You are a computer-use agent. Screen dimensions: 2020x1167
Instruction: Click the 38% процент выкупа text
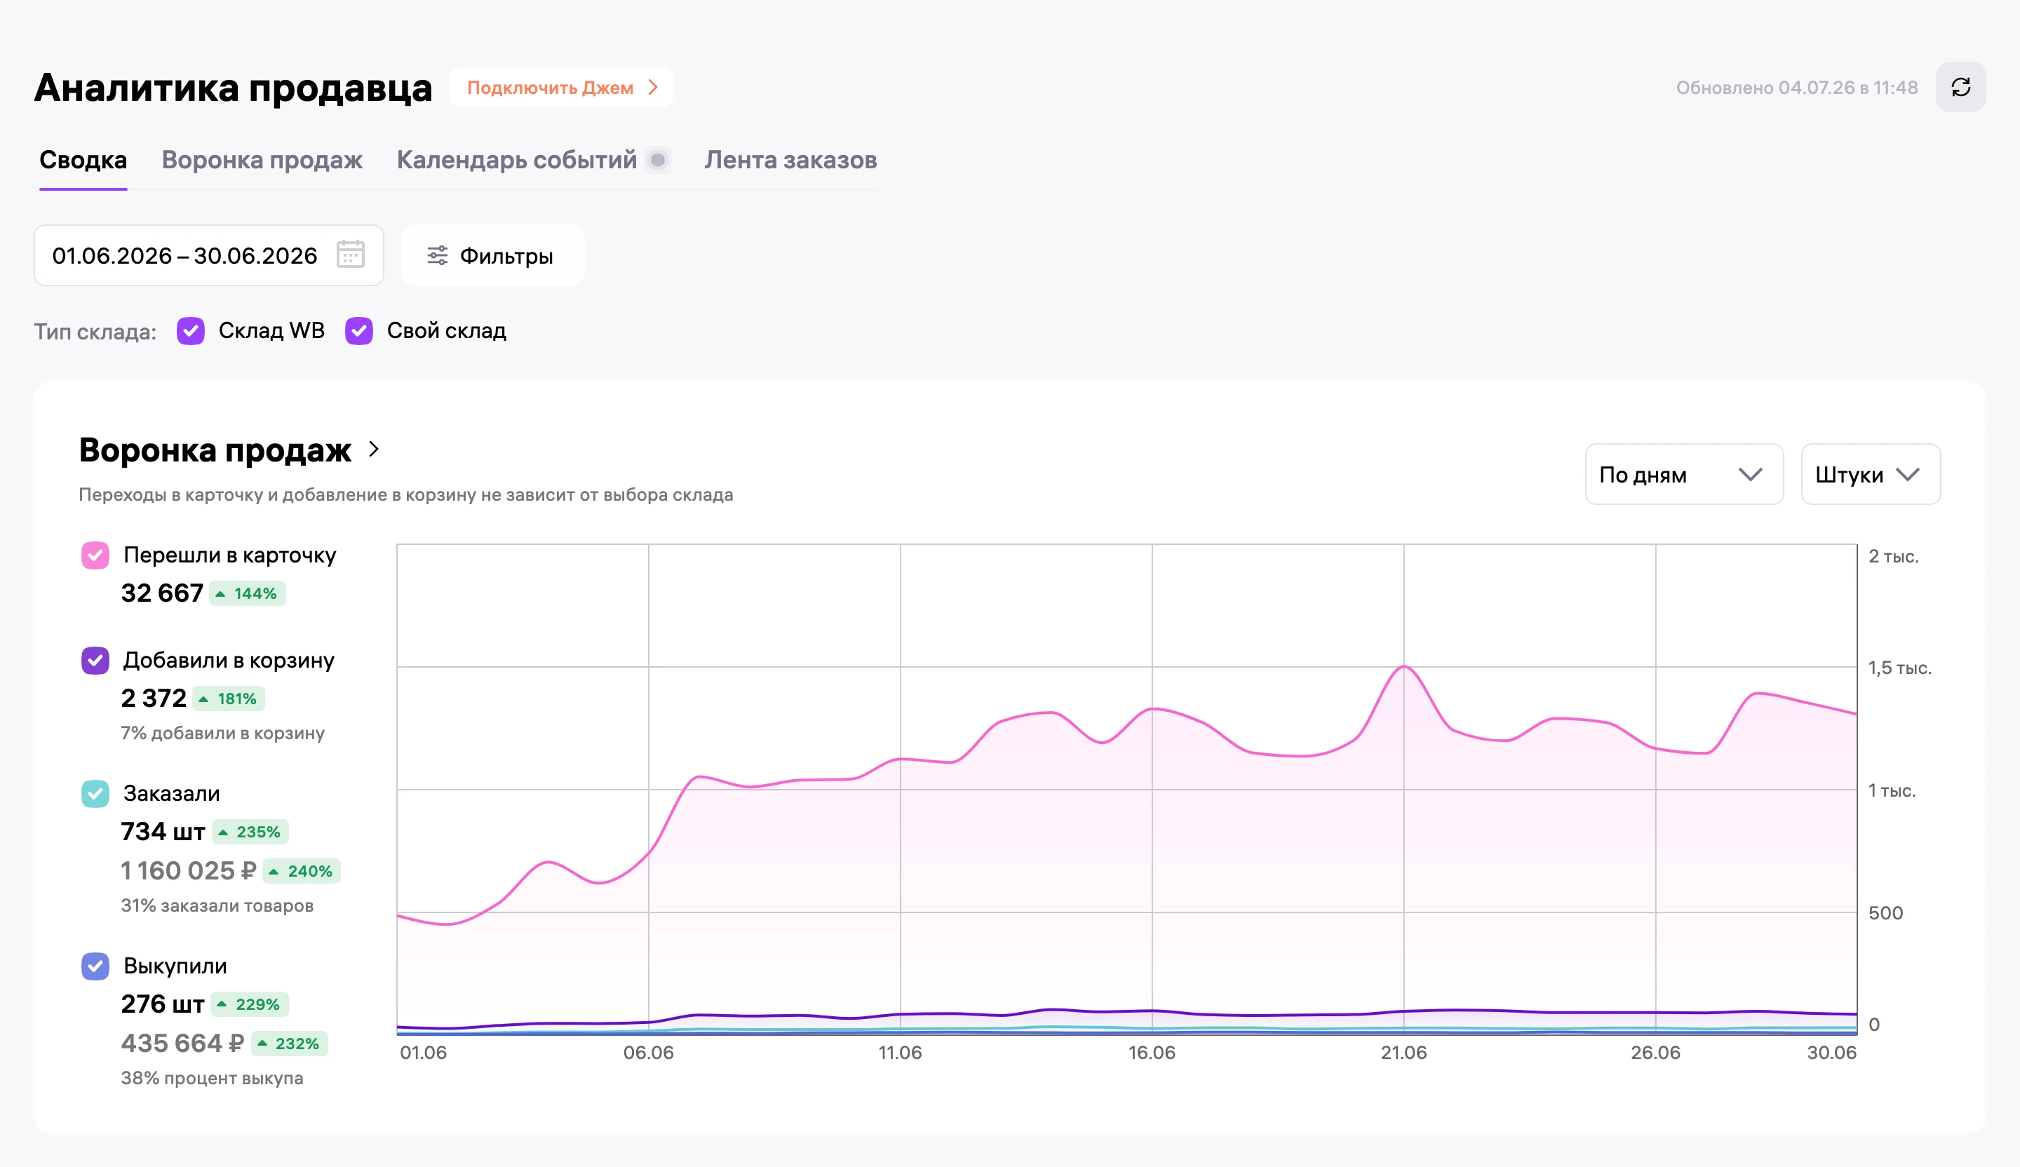213,1078
